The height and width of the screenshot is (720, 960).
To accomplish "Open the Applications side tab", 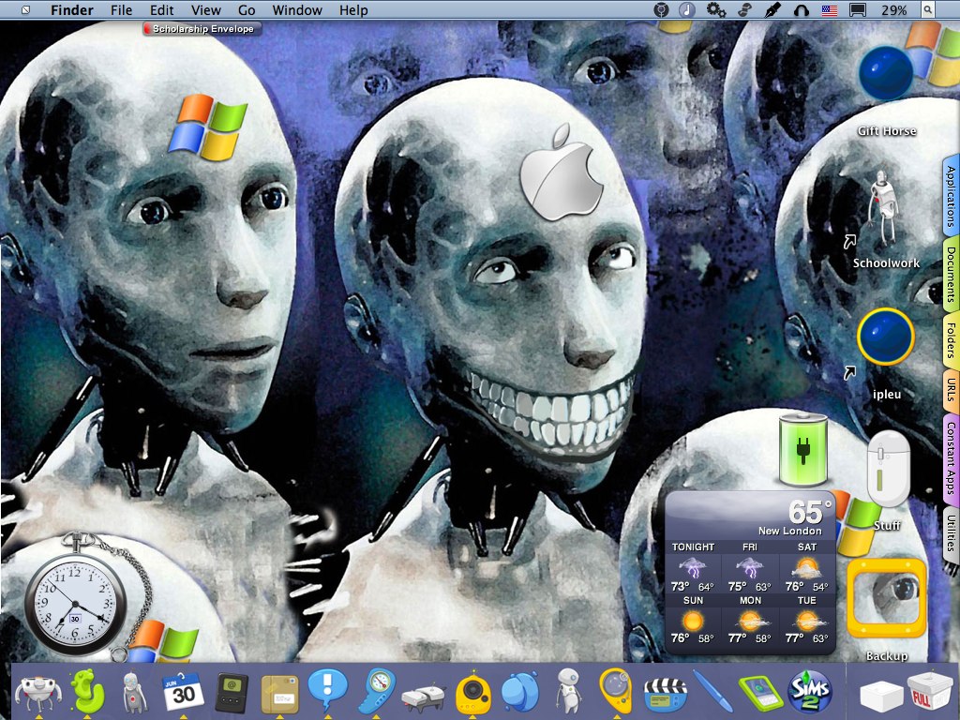I will coord(951,197).
